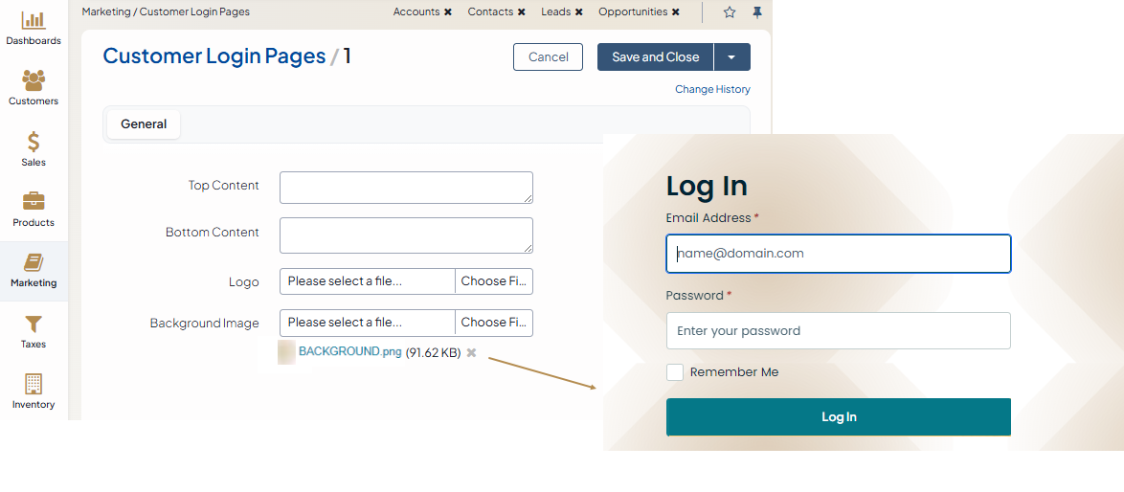
Task: Switch to the Accounts tab
Action: tap(416, 12)
